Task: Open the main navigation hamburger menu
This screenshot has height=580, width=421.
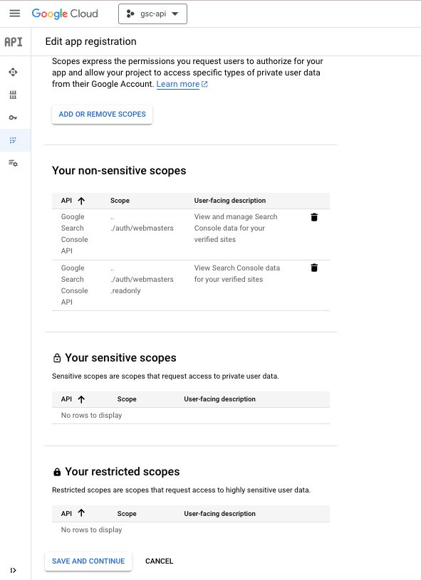Action: pyautogui.click(x=14, y=13)
